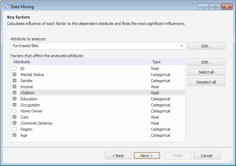Toggle the Age factor checkbox

(x=15, y=135)
